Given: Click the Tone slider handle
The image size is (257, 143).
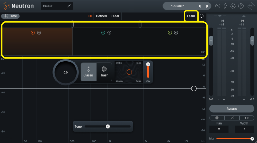Looking at the screenshot, I should 108,126.
